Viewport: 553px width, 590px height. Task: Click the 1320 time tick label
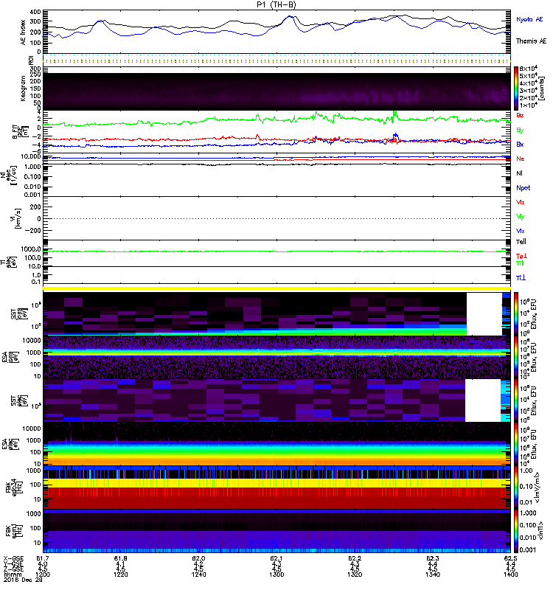click(355, 575)
